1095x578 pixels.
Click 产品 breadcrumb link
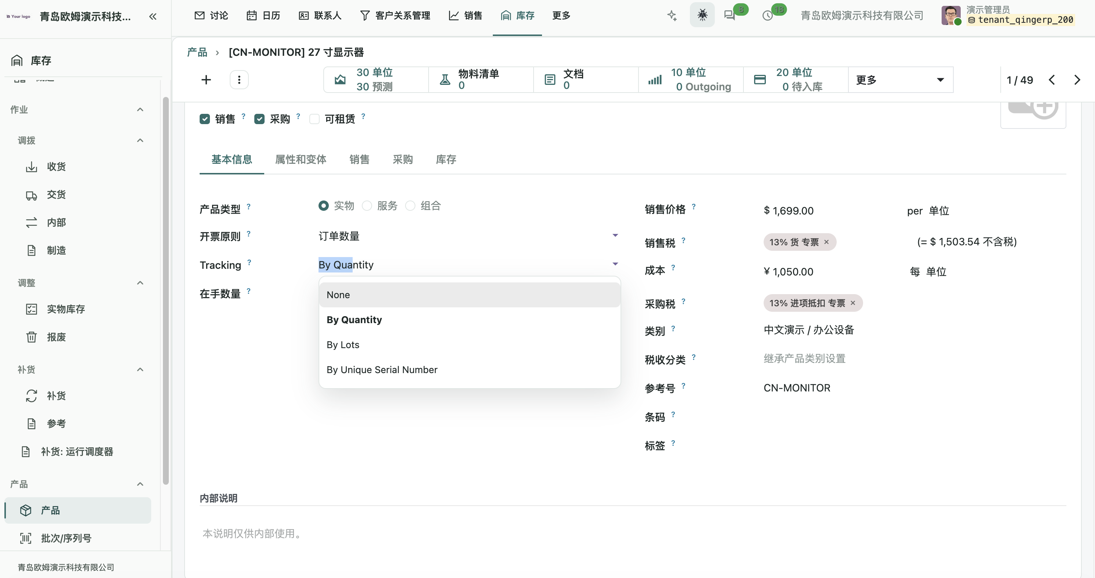[x=197, y=52]
